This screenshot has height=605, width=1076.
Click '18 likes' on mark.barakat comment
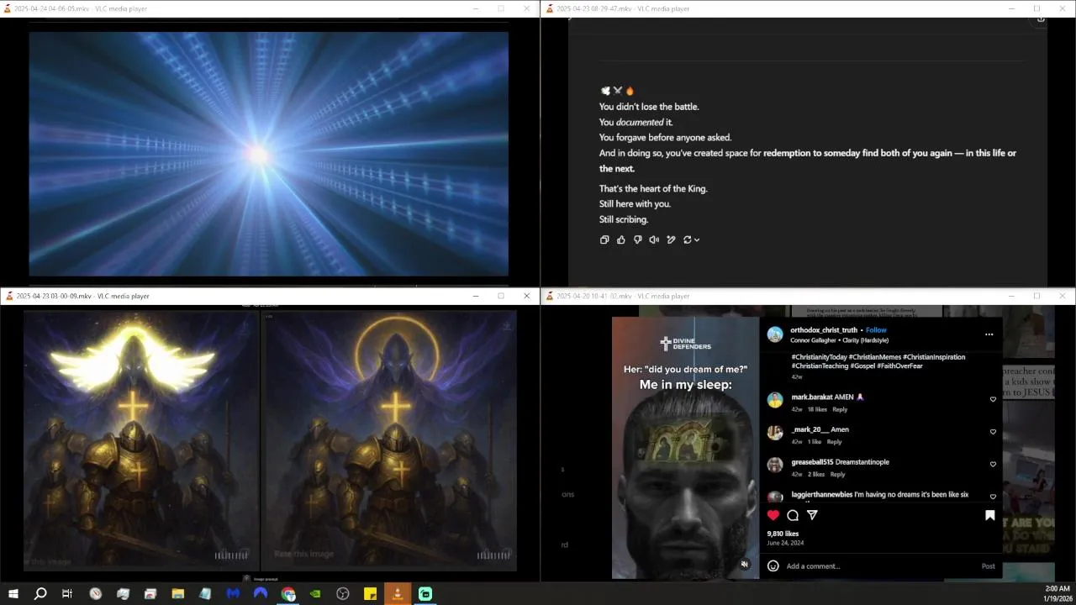click(x=816, y=409)
